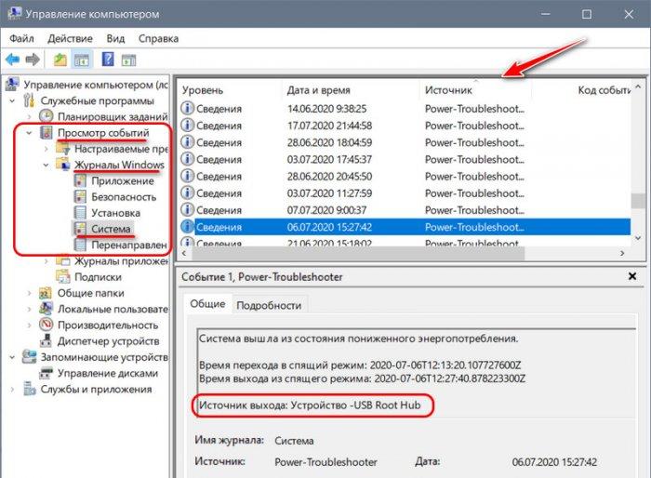Image resolution: width=651 pixels, height=478 pixels.
Task: Collapse the Журналы Windows node
Action: (x=46, y=165)
